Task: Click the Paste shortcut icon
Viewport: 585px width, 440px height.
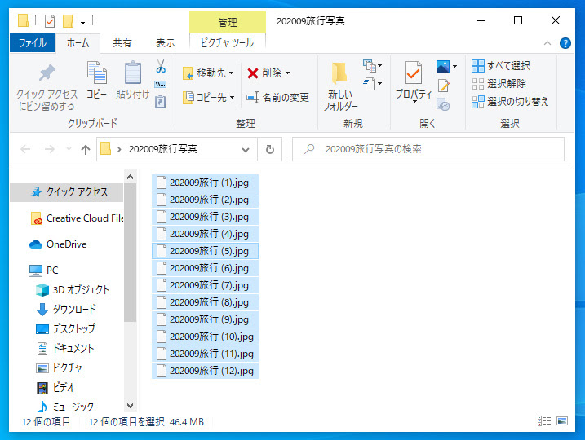Action: [161, 102]
